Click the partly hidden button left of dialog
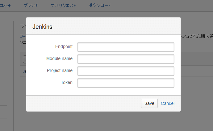 (x=24, y=59)
